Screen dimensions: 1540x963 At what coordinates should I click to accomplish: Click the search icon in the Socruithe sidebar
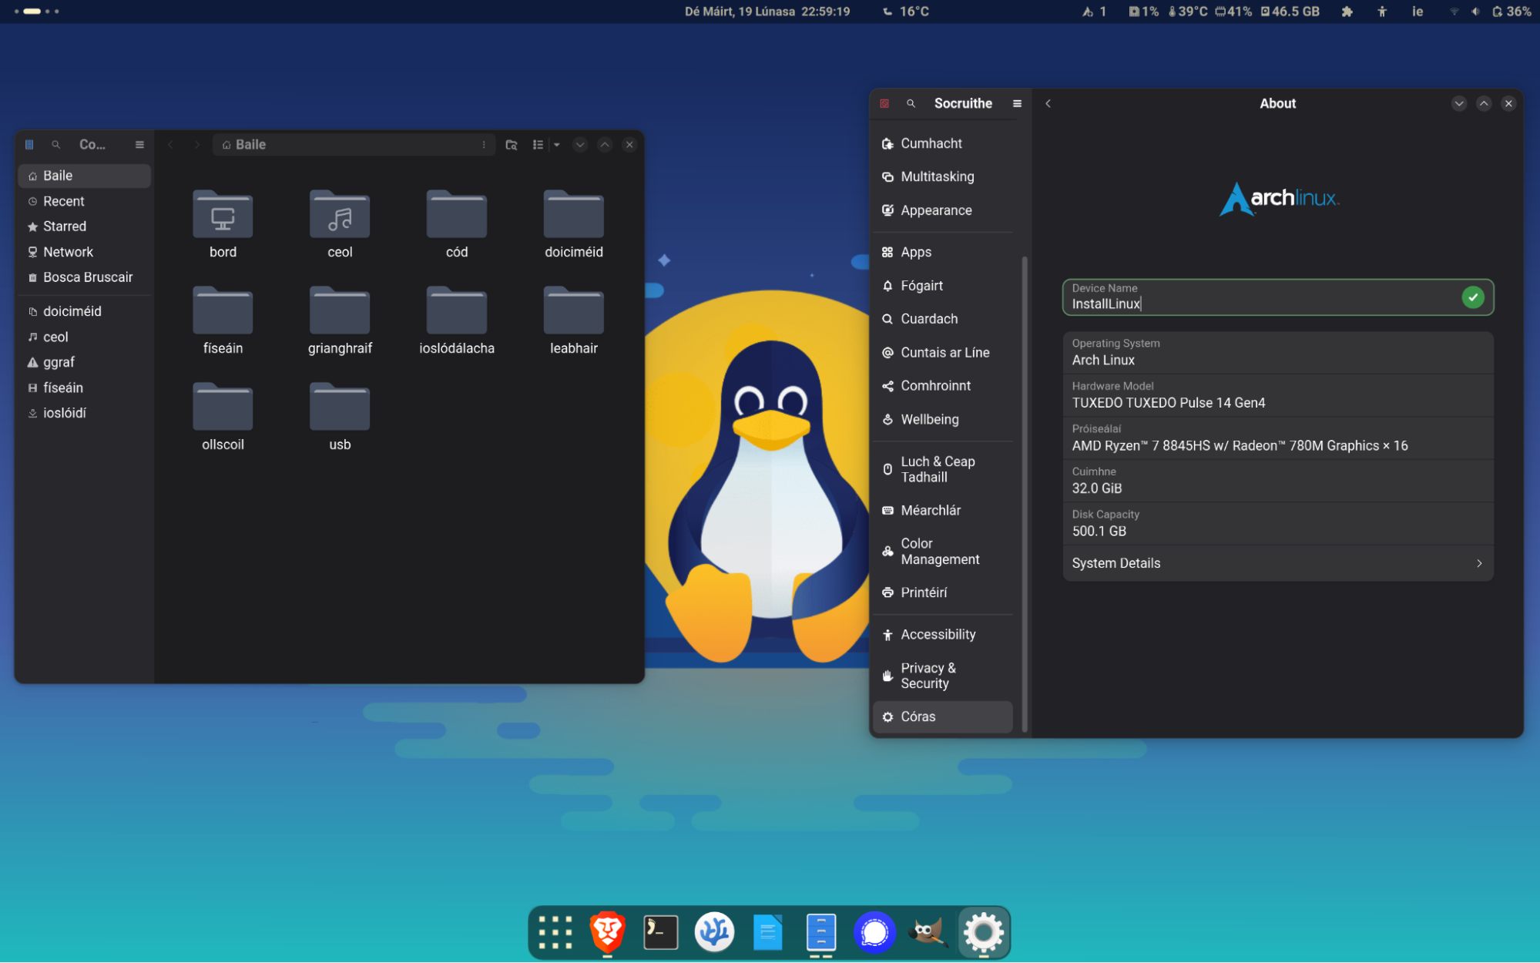coord(911,102)
